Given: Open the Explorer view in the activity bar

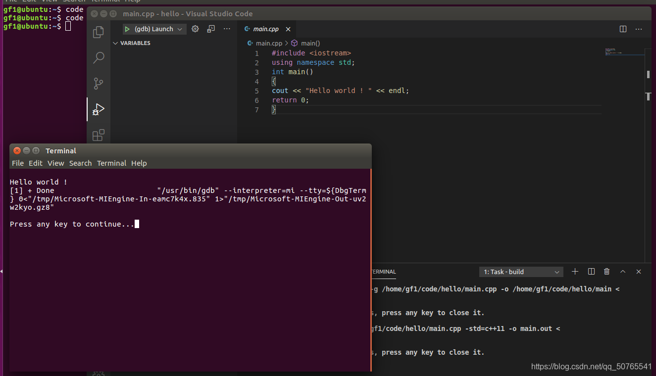Looking at the screenshot, I should 99,32.
